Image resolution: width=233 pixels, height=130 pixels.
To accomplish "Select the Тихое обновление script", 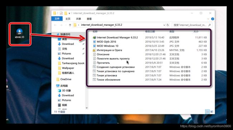I will [109, 80].
